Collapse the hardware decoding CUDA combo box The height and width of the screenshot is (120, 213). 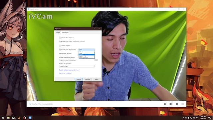pyautogui.click(x=87, y=50)
